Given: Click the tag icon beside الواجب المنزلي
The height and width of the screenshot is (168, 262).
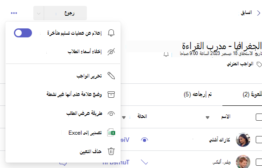Looking at the screenshot, I should coord(259,64).
